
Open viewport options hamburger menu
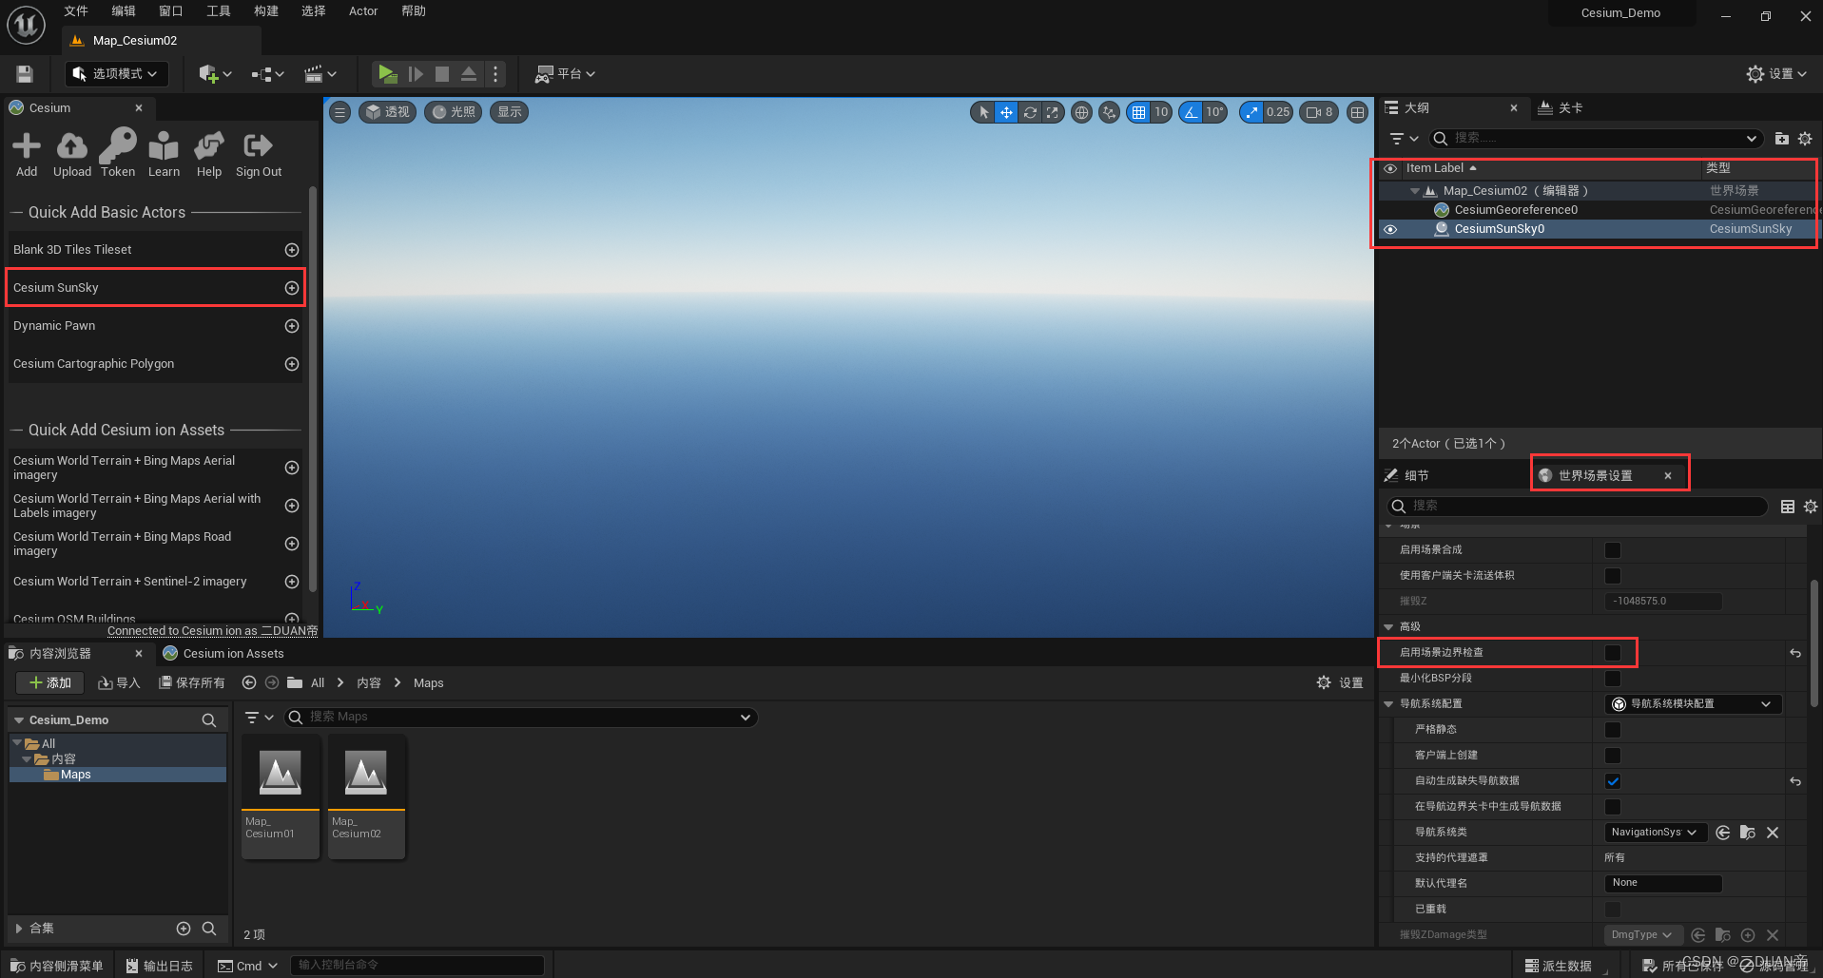(339, 112)
